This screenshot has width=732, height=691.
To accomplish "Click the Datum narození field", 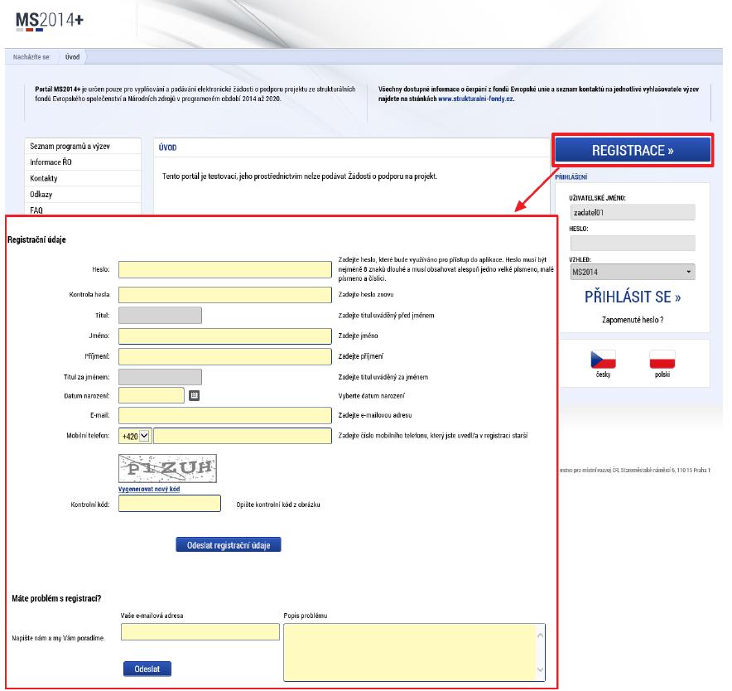I will pos(152,395).
